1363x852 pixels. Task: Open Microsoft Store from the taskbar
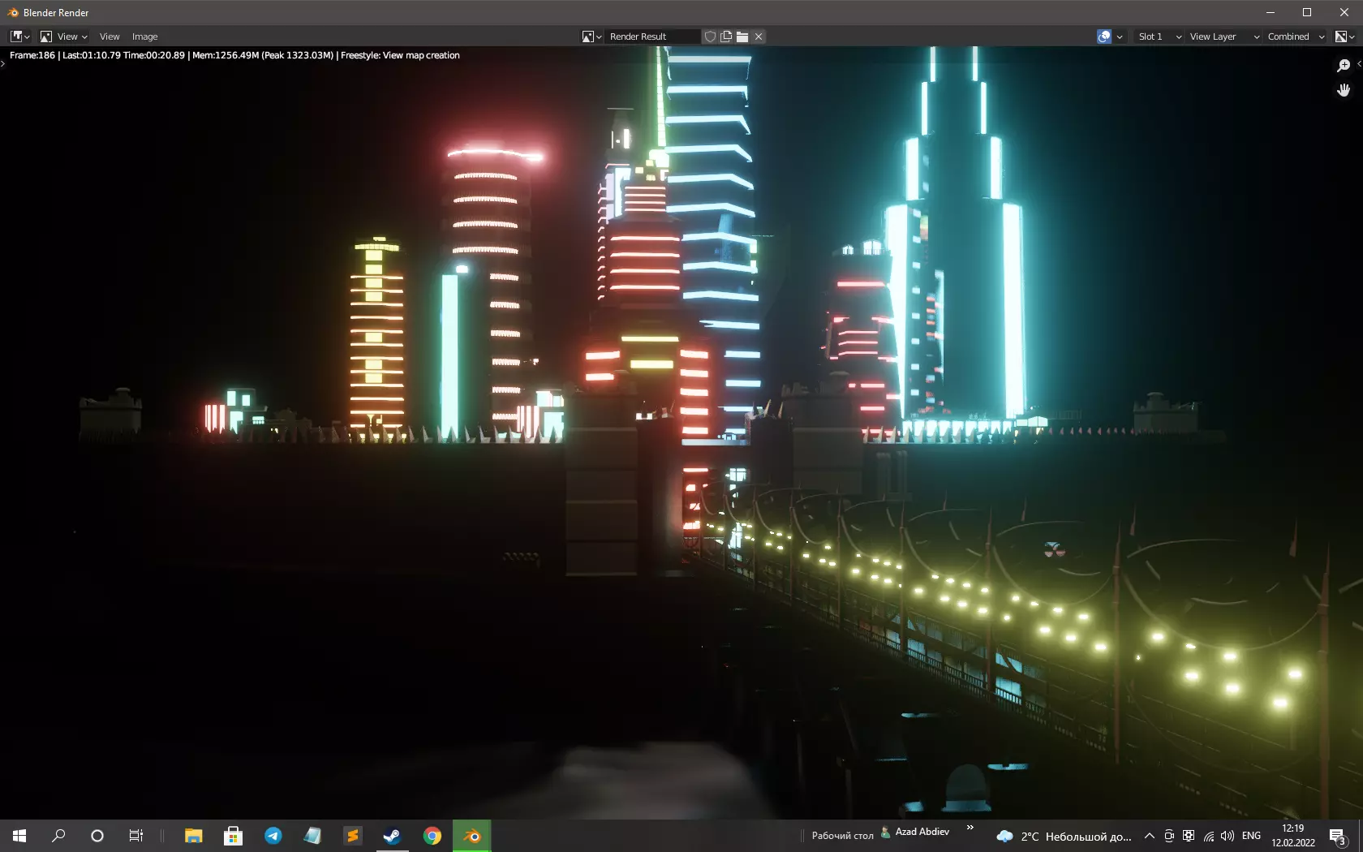click(233, 836)
